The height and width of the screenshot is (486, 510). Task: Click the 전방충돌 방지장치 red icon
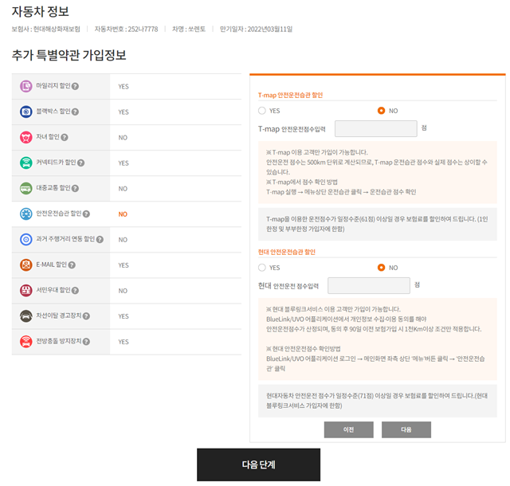(x=26, y=342)
